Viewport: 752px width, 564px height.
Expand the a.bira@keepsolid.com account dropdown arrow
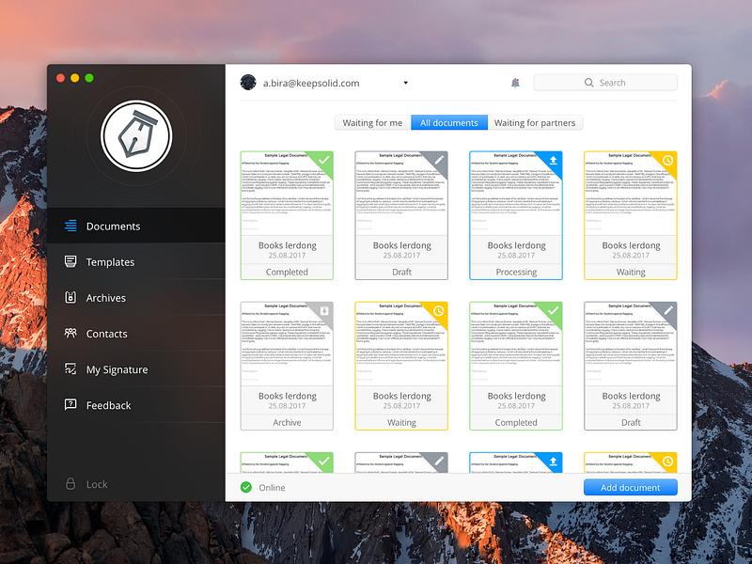point(406,83)
